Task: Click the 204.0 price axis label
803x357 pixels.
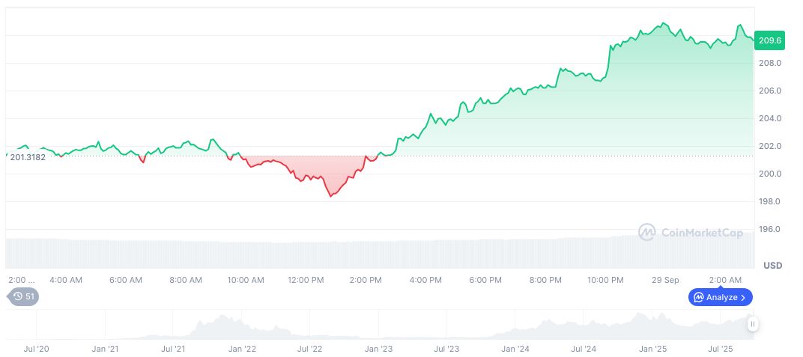Action: pos(771,118)
